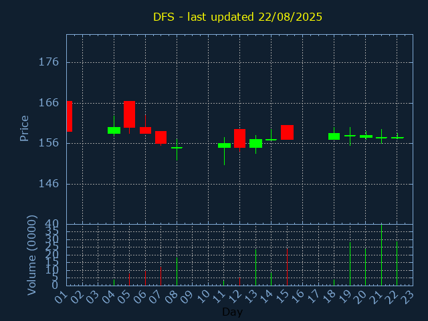Click the green candlestick for day 13
This screenshot has width=428, height=321.
[x=255, y=144]
